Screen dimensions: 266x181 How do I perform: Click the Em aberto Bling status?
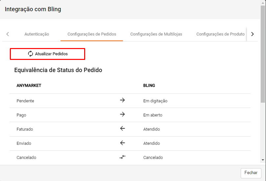(153, 115)
